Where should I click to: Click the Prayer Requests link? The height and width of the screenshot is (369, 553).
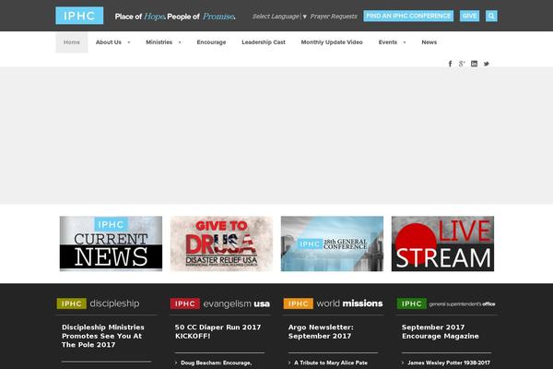point(334,17)
